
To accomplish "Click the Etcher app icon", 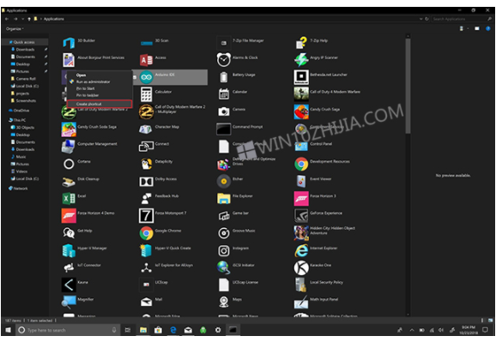I will pos(224,181).
